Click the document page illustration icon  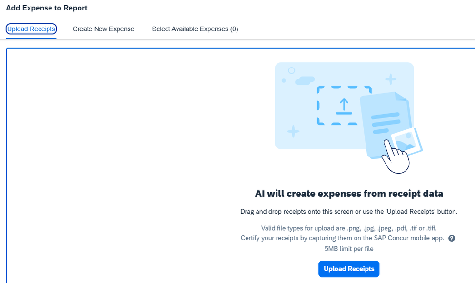pos(386,125)
